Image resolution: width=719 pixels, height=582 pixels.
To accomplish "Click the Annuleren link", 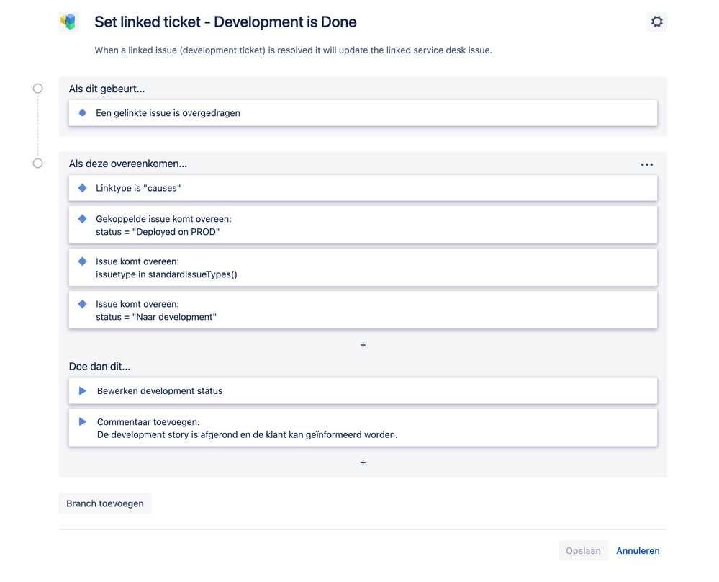I will (x=638, y=551).
